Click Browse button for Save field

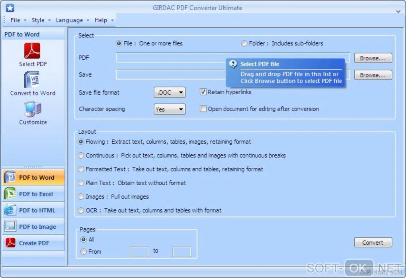[373, 75]
